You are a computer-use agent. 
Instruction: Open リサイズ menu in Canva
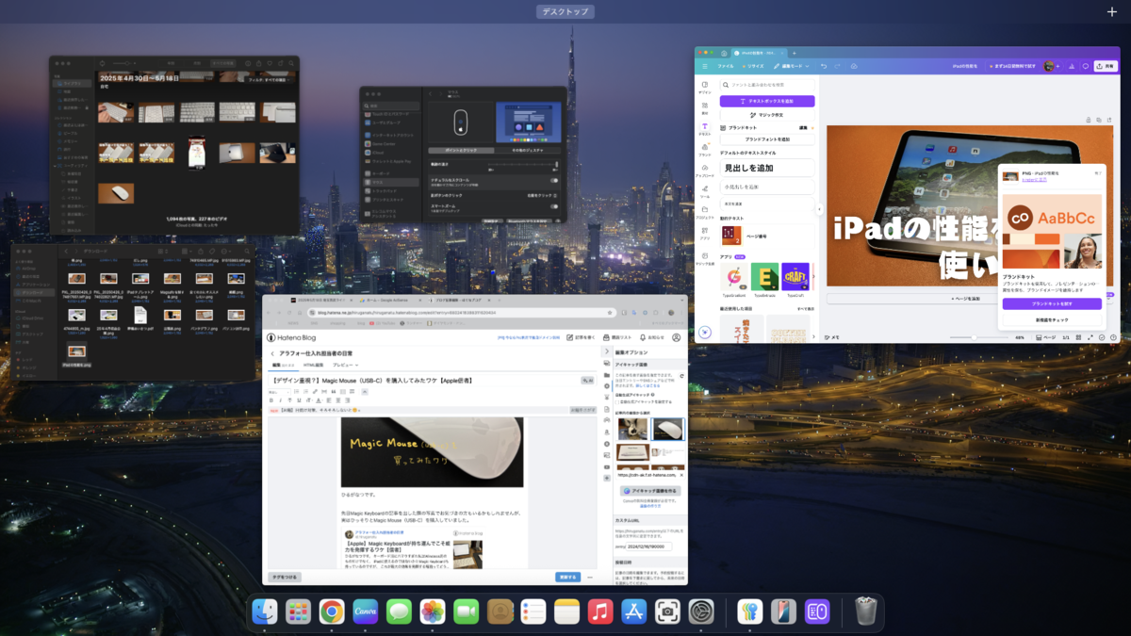tap(753, 66)
